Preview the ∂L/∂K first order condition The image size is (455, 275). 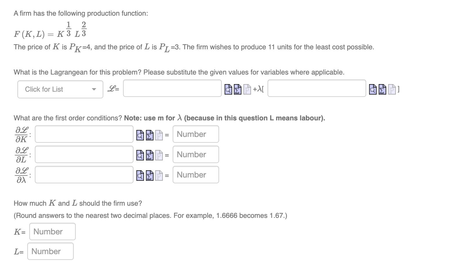click(x=140, y=134)
